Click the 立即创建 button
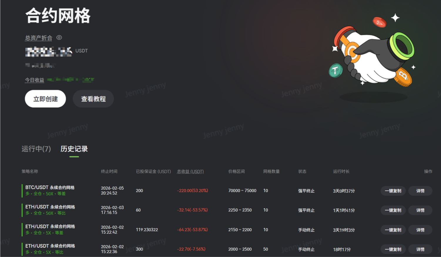The image size is (441, 257). [x=45, y=99]
